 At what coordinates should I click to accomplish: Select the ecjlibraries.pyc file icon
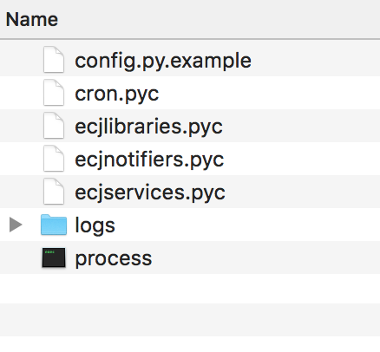click(54, 126)
